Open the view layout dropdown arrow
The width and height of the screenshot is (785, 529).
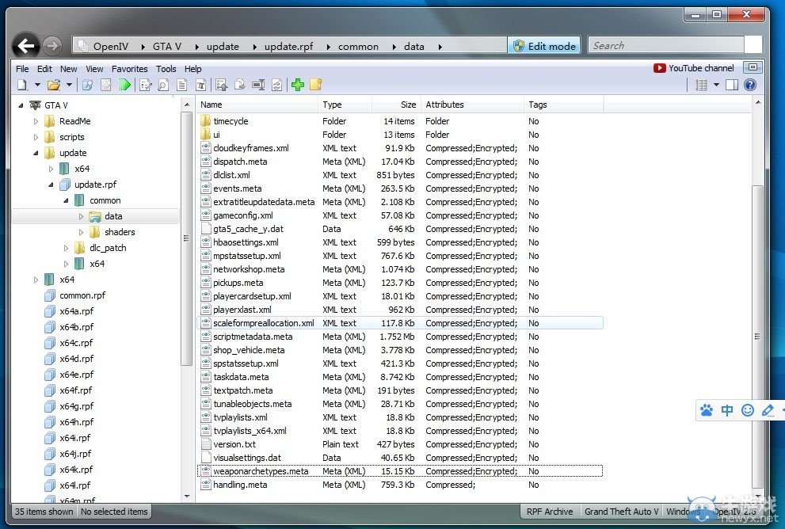716,85
